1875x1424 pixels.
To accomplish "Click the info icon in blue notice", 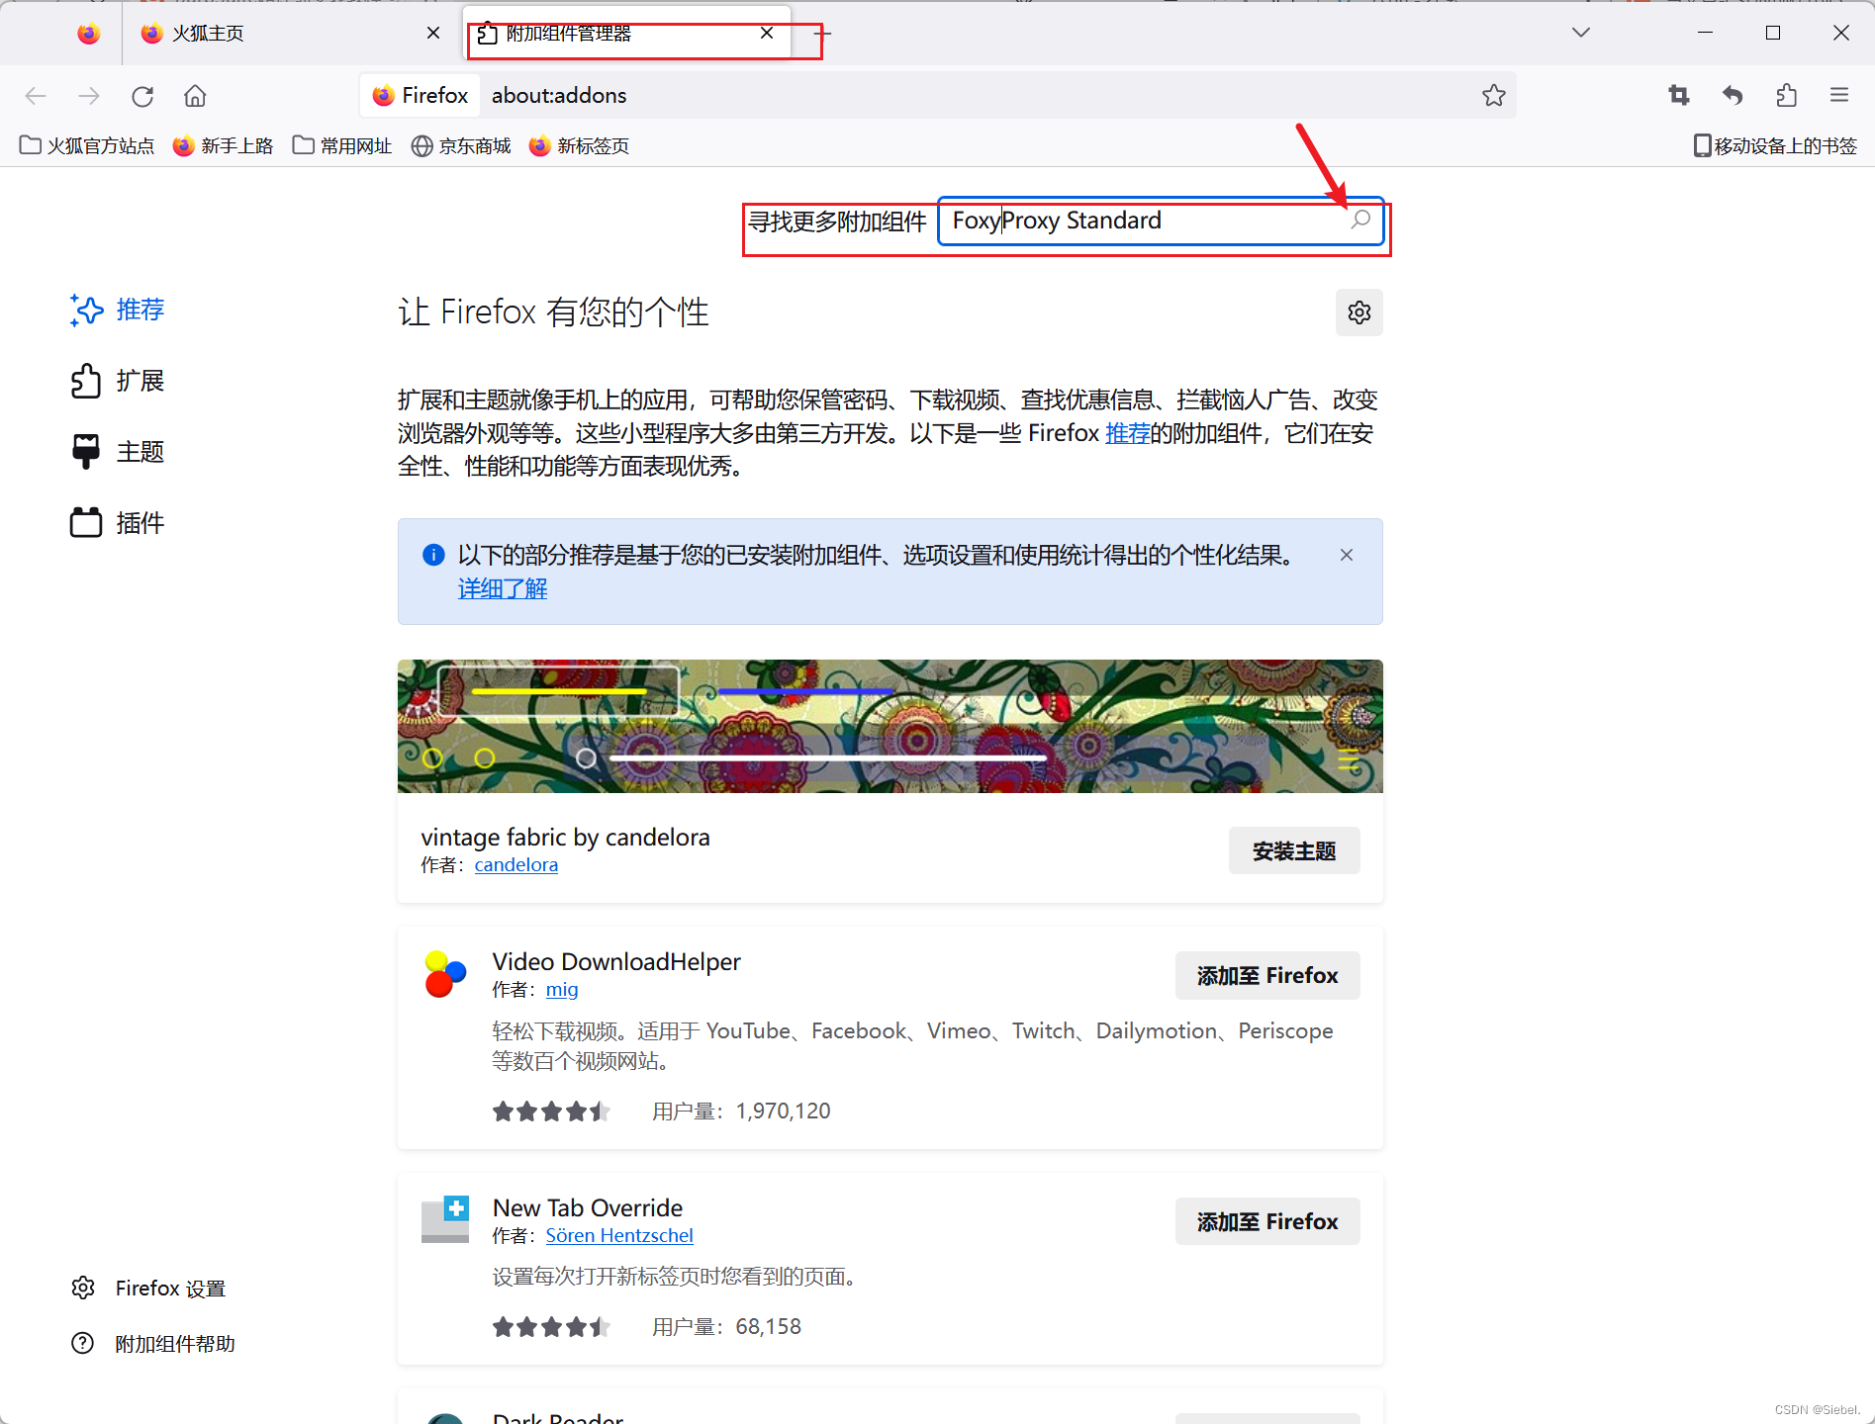I will tap(433, 555).
